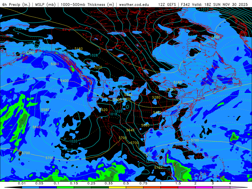Click the '0.75' legend tick value

143,183
